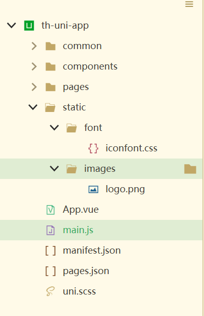Open the pages.json file

(86, 271)
